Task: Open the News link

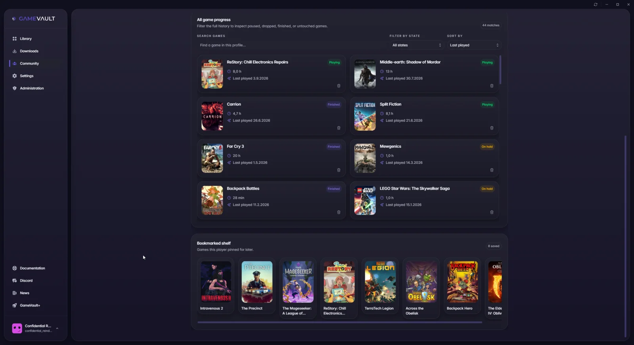Action: point(36,293)
